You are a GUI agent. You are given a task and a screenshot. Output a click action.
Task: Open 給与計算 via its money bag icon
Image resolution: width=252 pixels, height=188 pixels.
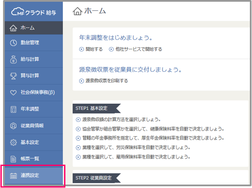coord(13,60)
